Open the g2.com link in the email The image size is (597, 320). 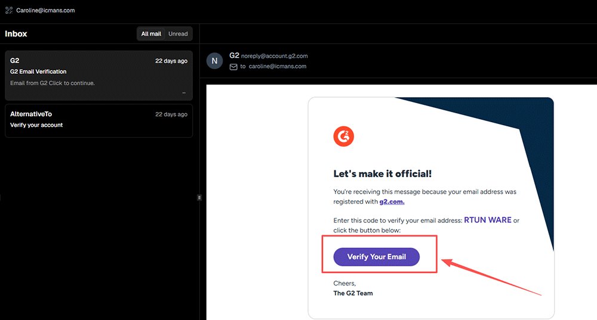pyautogui.click(x=392, y=202)
